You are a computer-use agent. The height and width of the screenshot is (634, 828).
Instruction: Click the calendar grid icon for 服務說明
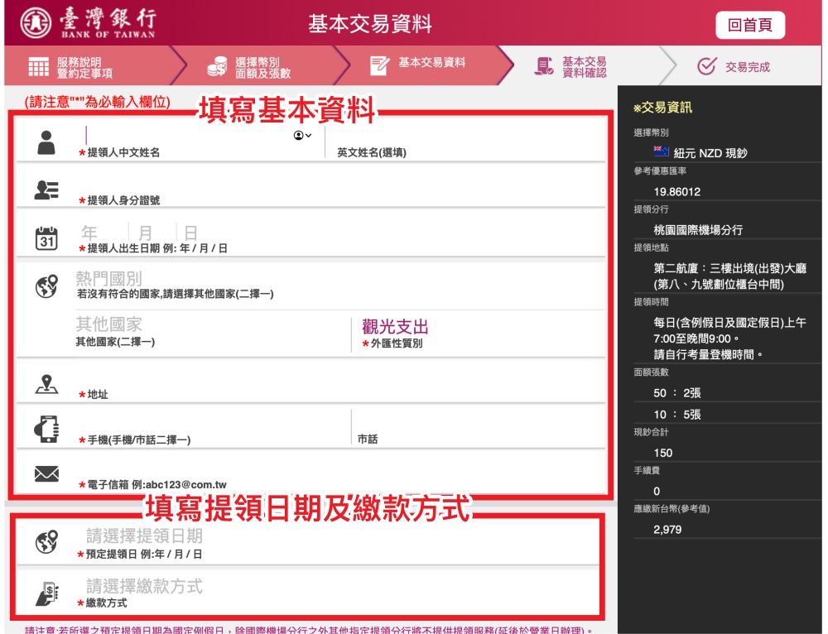pyautogui.click(x=39, y=67)
